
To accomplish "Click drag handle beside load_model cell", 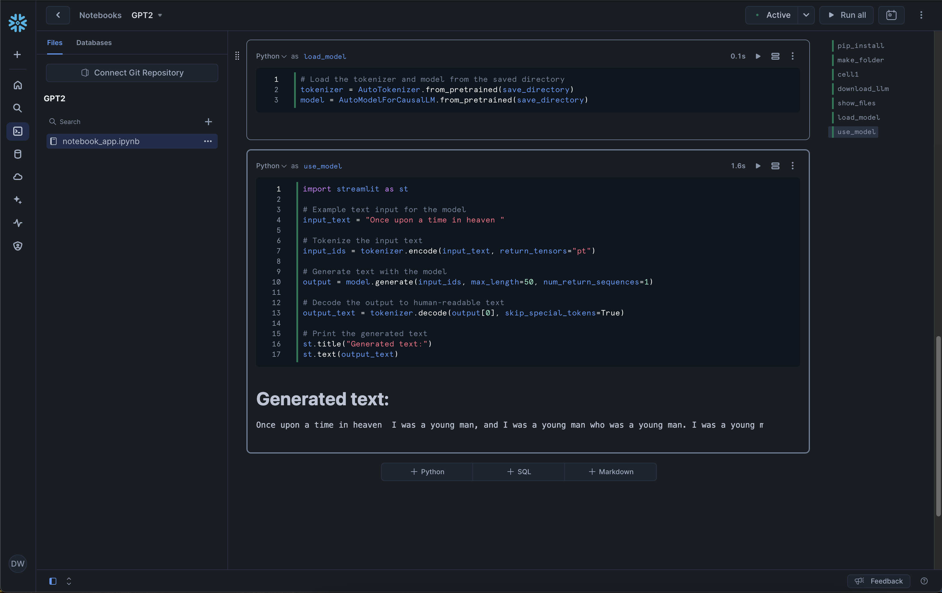I will [x=237, y=56].
